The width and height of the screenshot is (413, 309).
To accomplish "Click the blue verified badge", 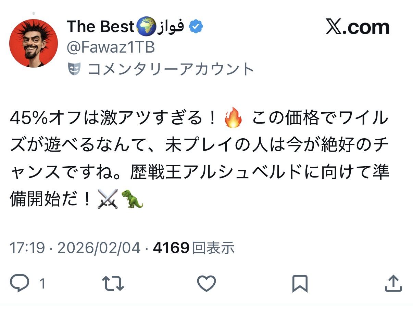I will 196,27.
